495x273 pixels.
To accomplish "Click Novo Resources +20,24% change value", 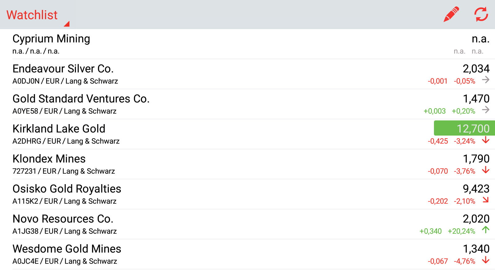I will [x=461, y=231].
